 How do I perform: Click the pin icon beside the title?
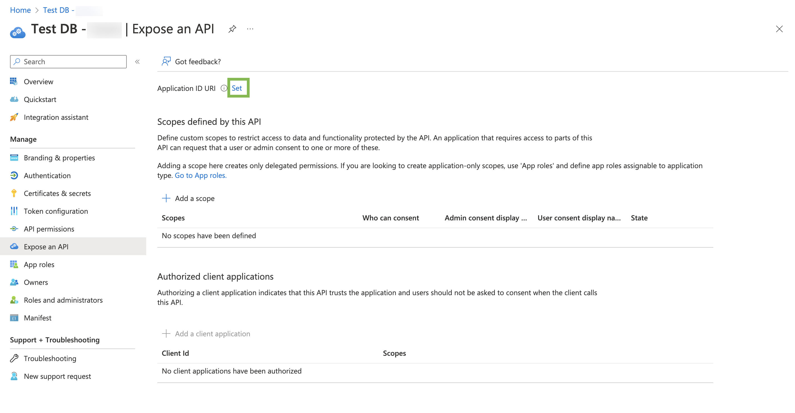[x=232, y=29]
